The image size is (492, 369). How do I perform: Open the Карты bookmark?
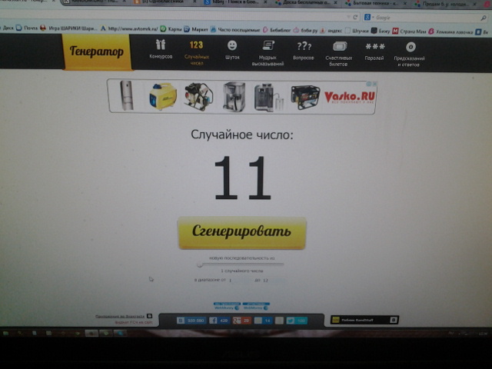click(x=171, y=29)
